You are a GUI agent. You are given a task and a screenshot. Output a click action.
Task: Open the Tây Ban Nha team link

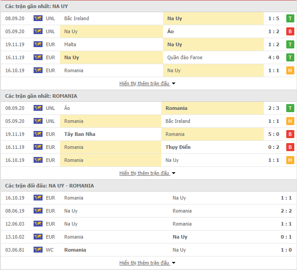pyautogui.click(x=80, y=134)
